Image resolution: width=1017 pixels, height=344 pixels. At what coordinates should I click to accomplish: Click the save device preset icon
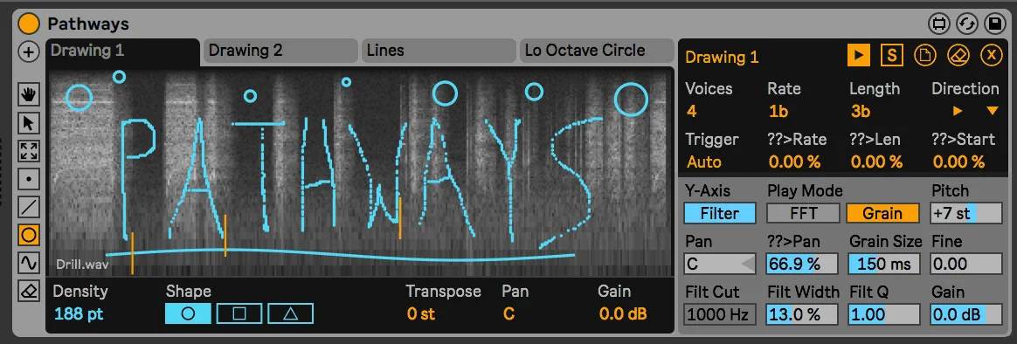[994, 24]
